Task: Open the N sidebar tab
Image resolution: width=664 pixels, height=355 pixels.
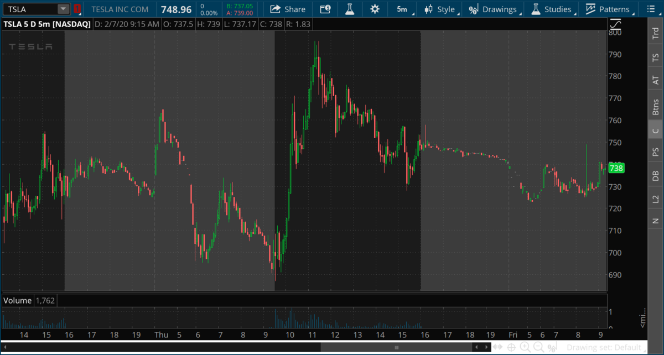Action: coord(656,221)
